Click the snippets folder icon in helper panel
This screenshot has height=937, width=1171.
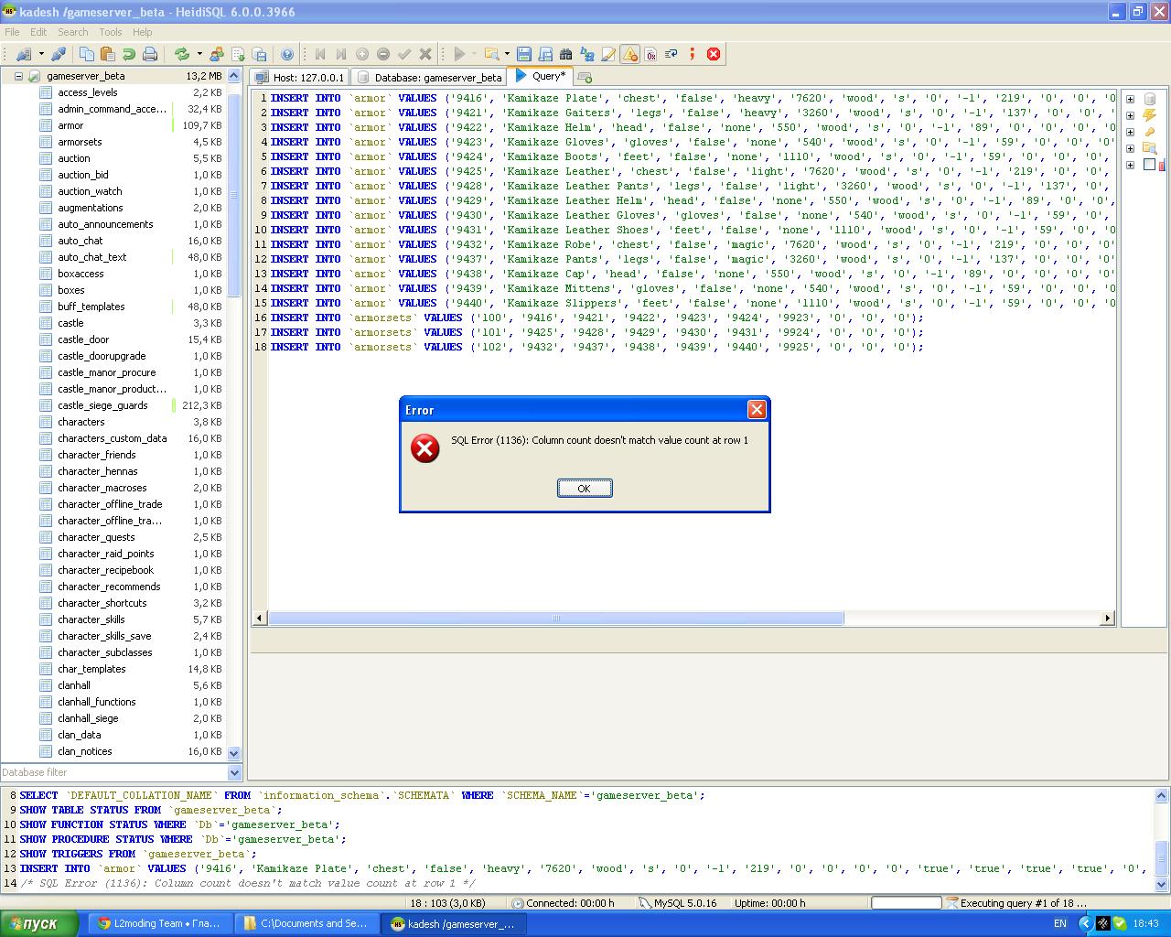tap(1150, 148)
